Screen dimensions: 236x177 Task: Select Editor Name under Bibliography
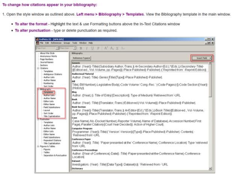pos(49,104)
